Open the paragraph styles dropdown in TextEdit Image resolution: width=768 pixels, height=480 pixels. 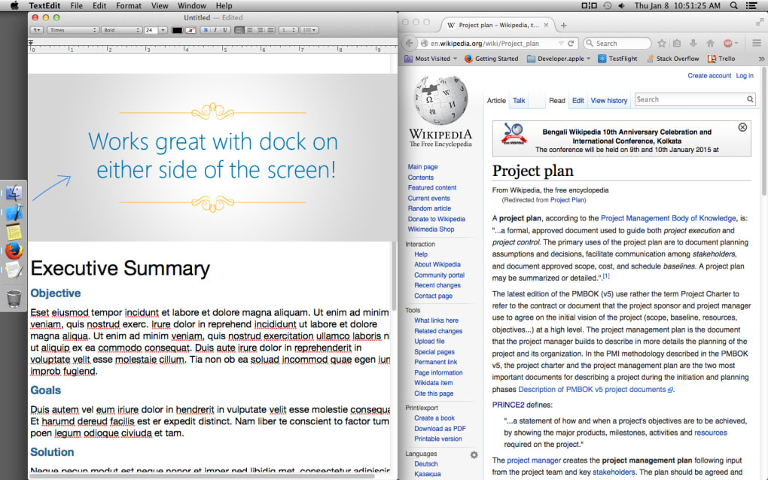click(37, 30)
